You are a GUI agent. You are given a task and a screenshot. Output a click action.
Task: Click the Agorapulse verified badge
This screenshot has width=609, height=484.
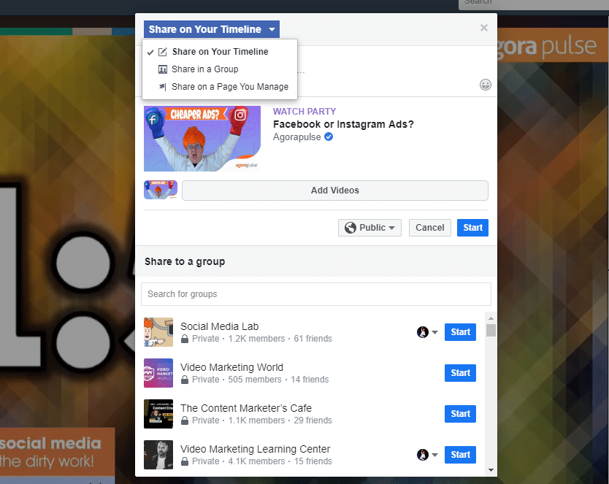pyautogui.click(x=329, y=137)
